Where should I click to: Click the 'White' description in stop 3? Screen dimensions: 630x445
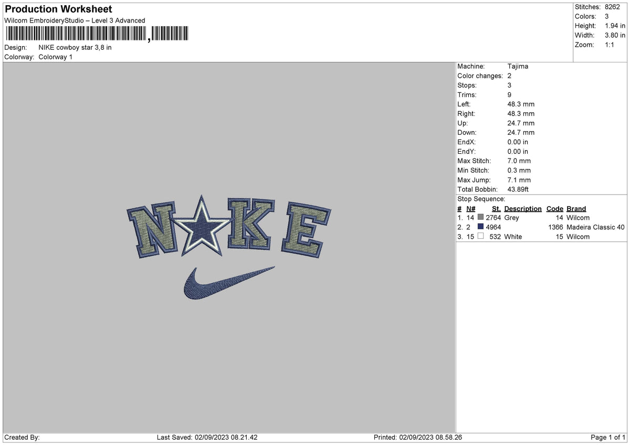point(513,237)
